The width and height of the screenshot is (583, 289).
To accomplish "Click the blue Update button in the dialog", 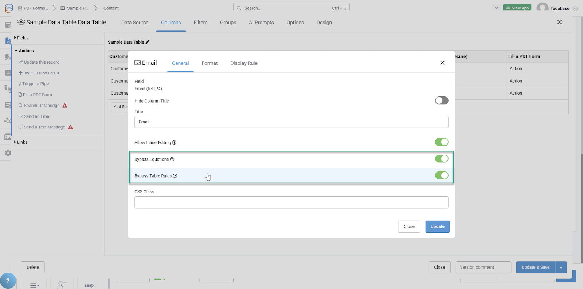I will (x=437, y=226).
